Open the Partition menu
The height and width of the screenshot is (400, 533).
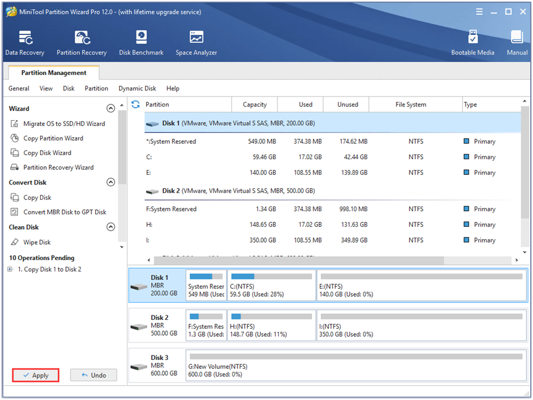pos(96,89)
